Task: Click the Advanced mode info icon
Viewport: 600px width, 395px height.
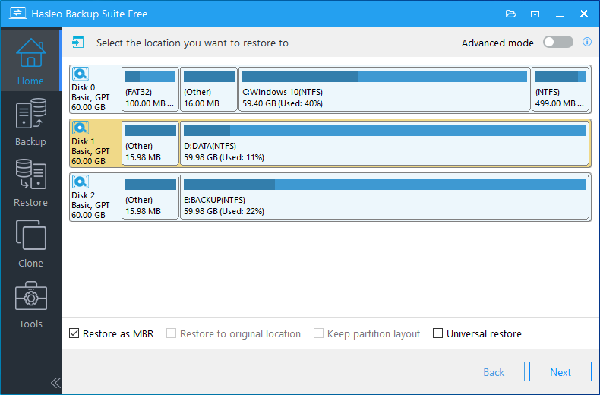Action: point(587,42)
